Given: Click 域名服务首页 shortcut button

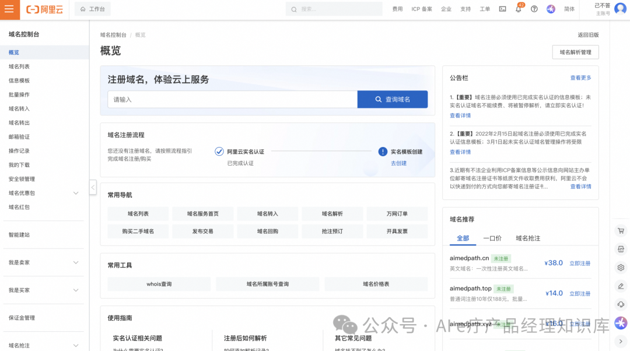Looking at the screenshot, I should [203, 213].
